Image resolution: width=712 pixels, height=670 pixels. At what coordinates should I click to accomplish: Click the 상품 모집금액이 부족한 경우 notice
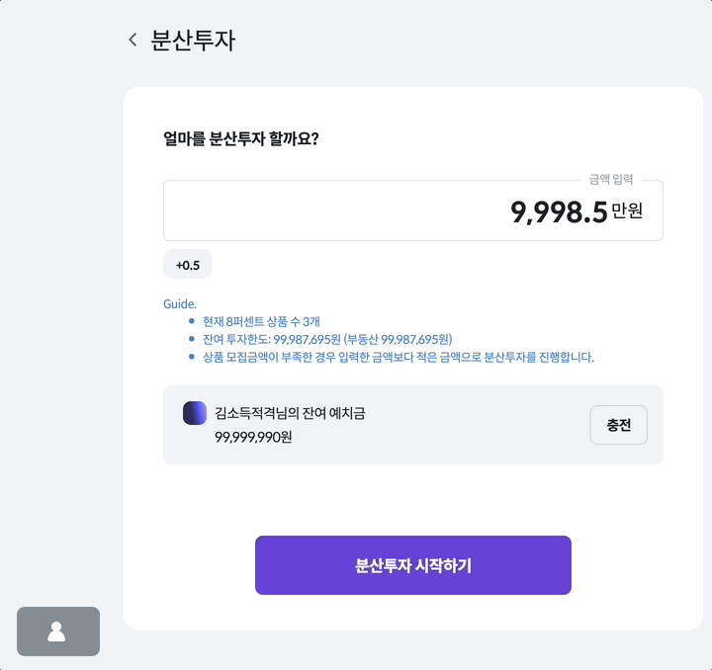(399, 357)
